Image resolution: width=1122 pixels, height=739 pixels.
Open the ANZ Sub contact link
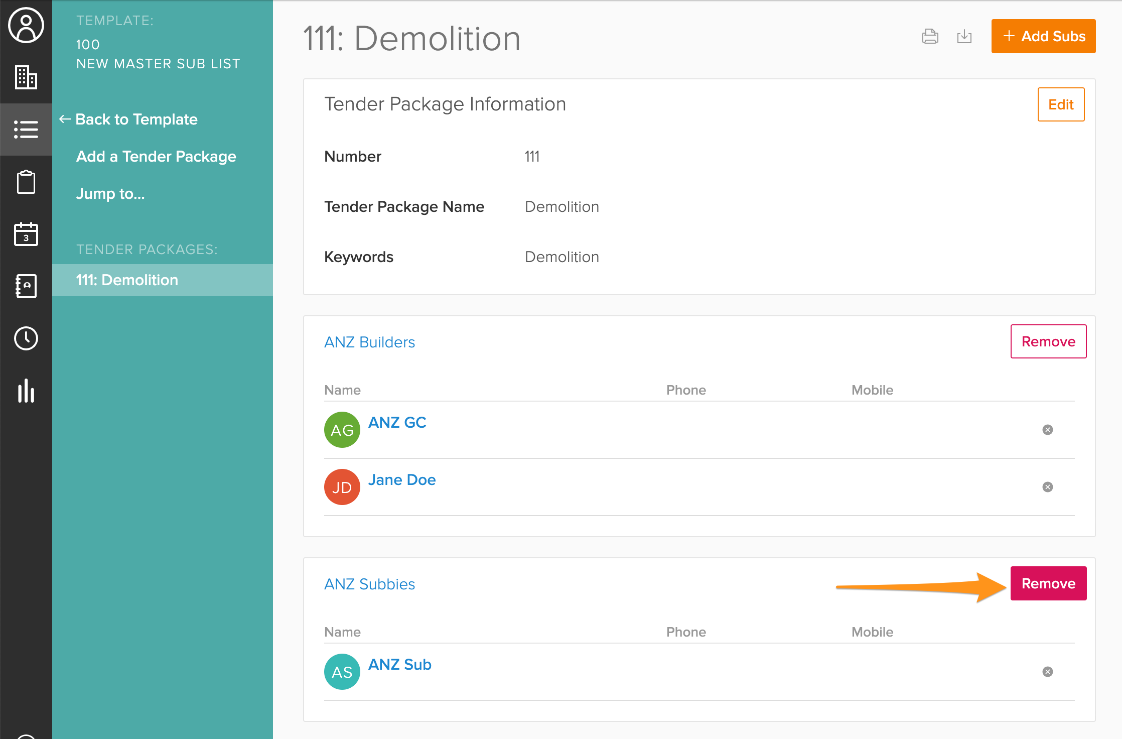tap(399, 664)
